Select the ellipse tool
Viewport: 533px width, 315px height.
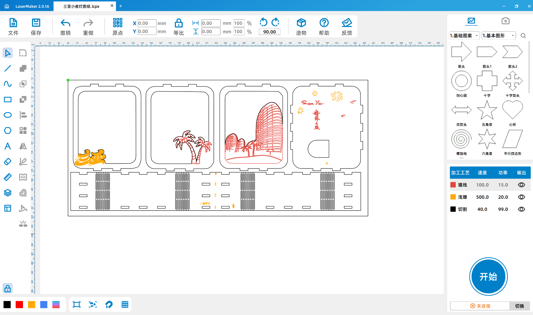coord(8,115)
